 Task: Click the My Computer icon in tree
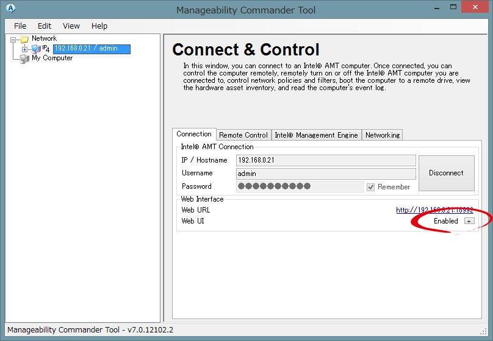click(24, 58)
